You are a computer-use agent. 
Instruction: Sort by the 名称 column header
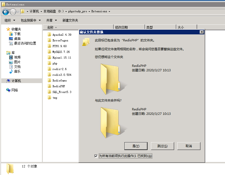pyautogui.click(x=50, y=27)
